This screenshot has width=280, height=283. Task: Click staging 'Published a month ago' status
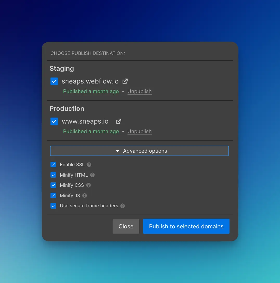(x=91, y=91)
